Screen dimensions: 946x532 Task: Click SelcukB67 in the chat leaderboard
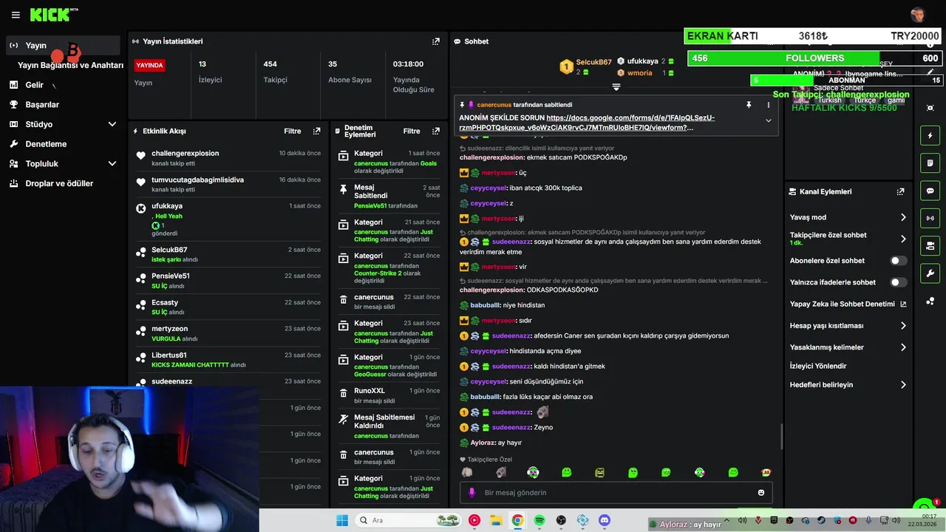[x=593, y=62]
